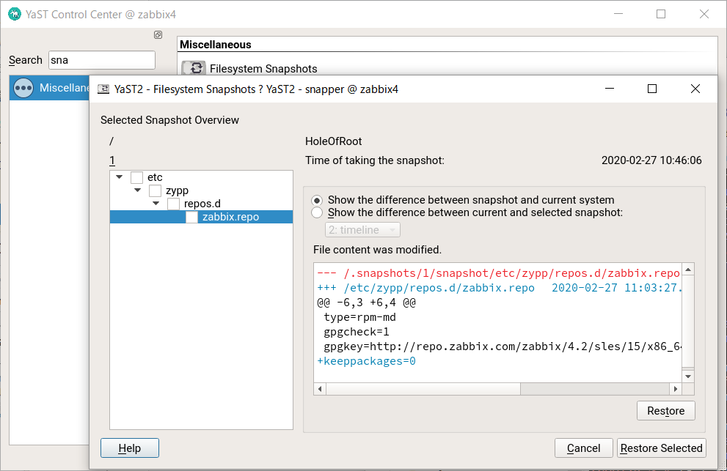Click the 'File content was modified.' message
Viewport: 727px width, 471px height.
[x=377, y=250]
